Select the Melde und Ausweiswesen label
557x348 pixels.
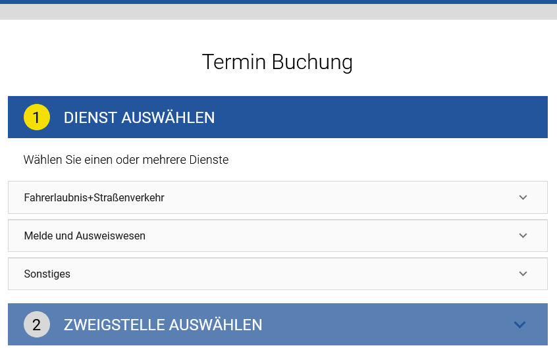click(84, 236)
